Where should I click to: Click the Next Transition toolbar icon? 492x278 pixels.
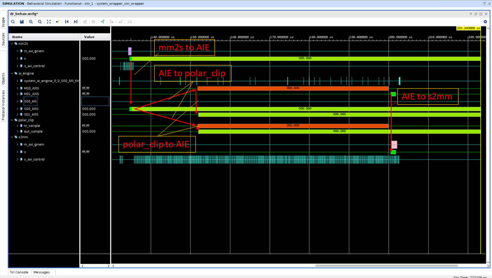pyautogui.click(x=93, y=22)
